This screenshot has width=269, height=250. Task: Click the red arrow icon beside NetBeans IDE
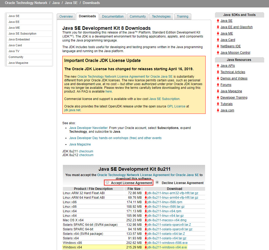[x=218, y=46]
